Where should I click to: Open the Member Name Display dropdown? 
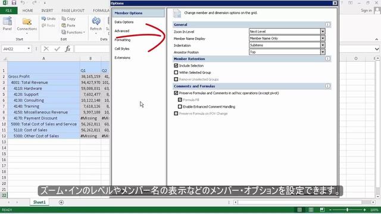coord(323,38)
